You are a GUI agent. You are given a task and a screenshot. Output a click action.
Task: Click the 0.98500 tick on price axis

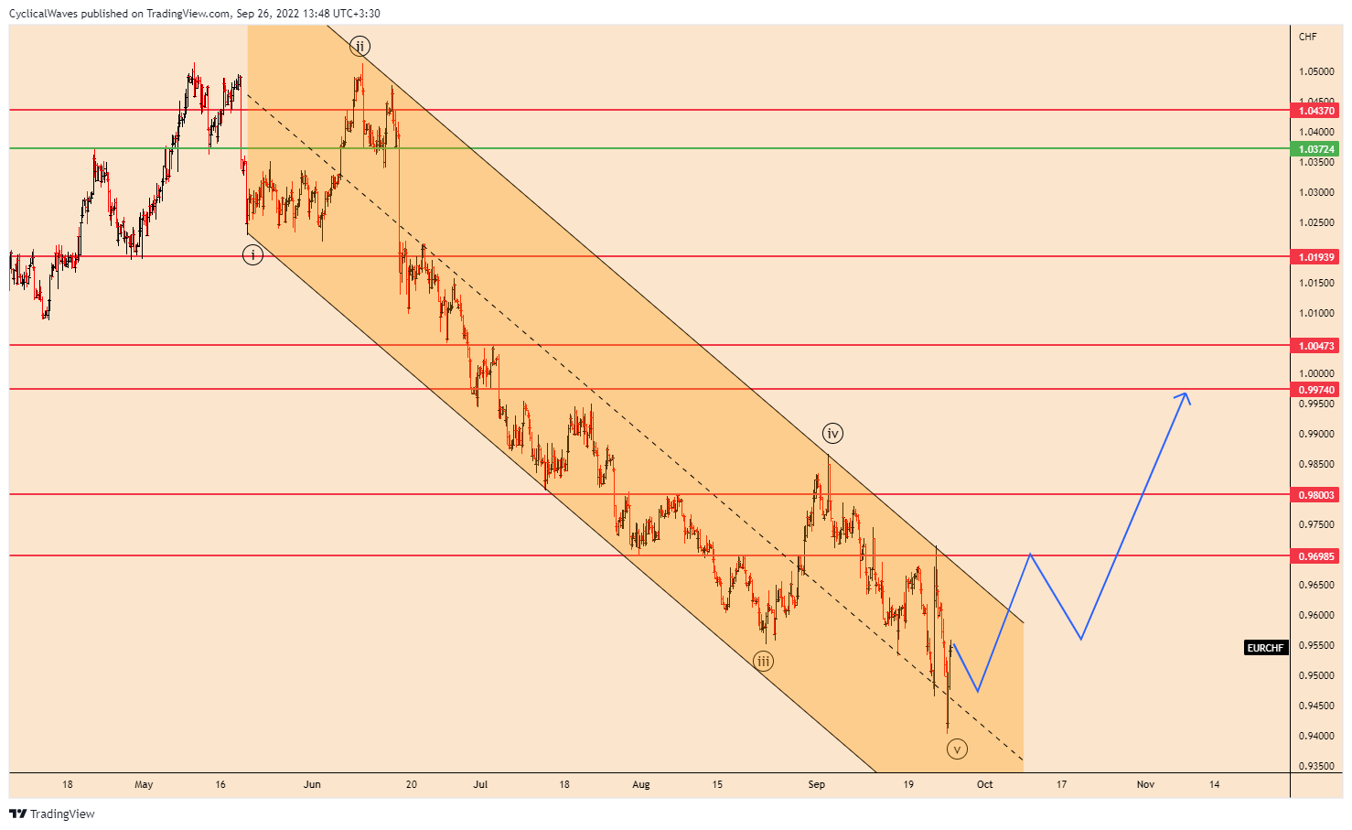point(1316,464)
